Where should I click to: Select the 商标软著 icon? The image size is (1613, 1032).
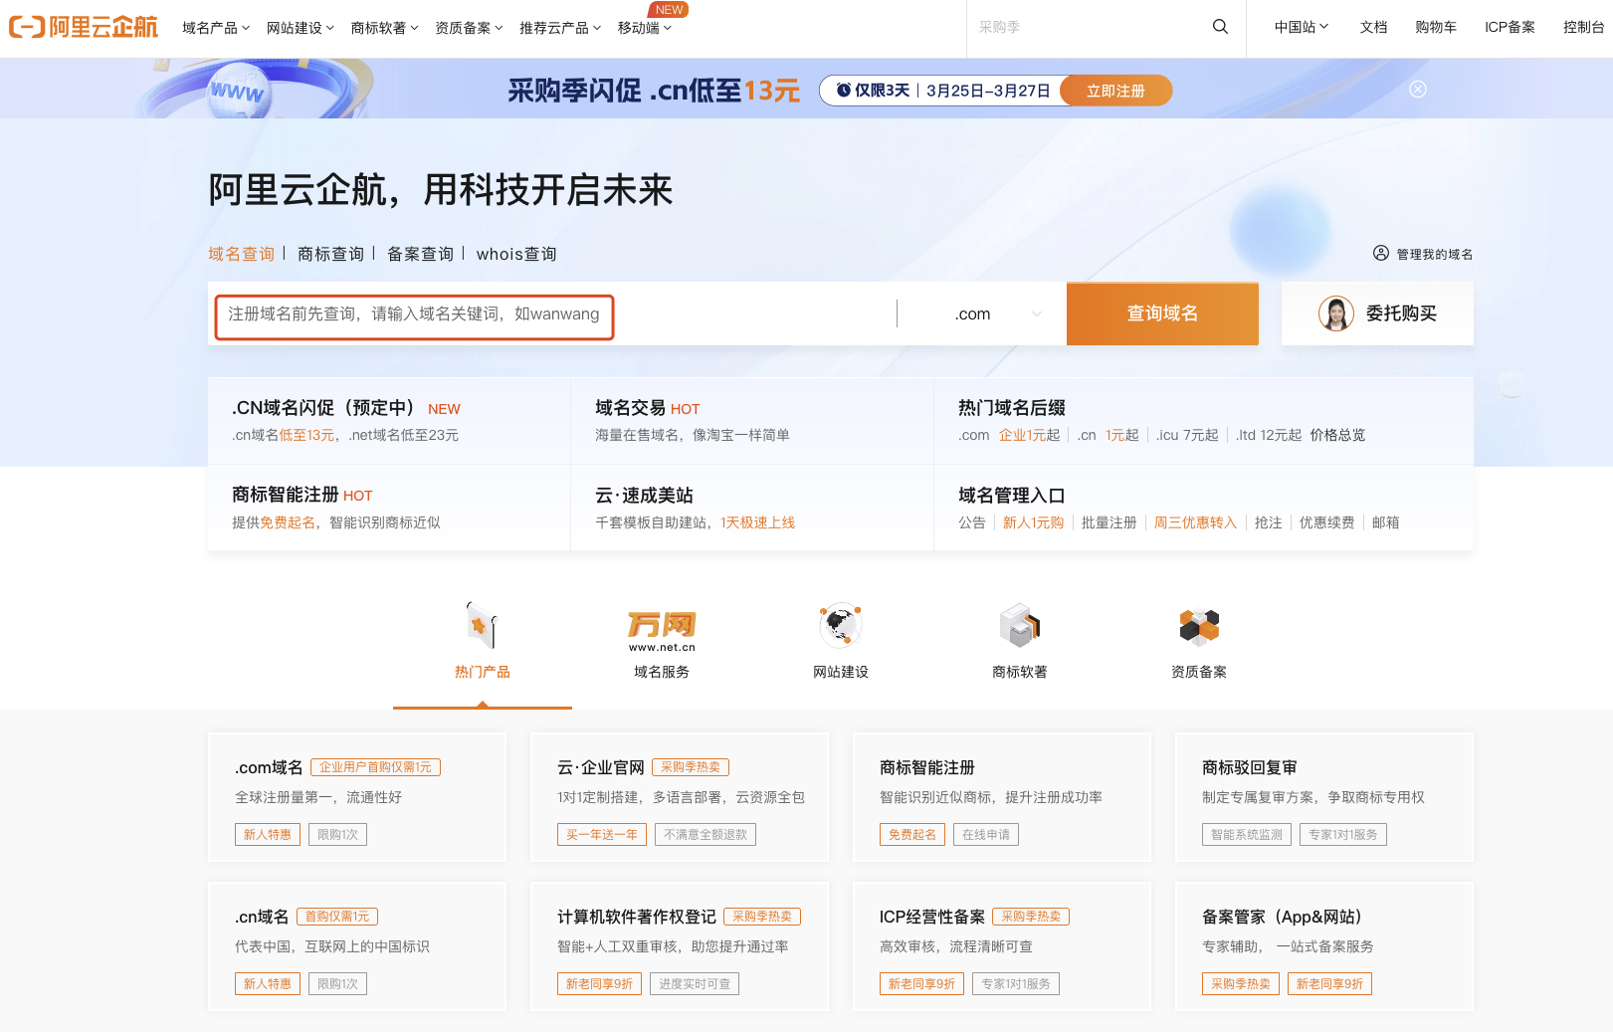pyautogui.click(x=1020, y=626)
